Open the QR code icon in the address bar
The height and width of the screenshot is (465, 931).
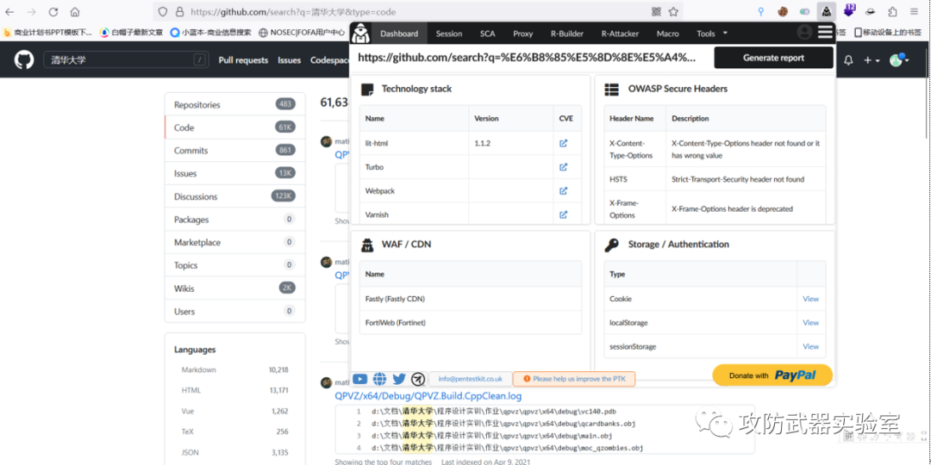point(656,12)
